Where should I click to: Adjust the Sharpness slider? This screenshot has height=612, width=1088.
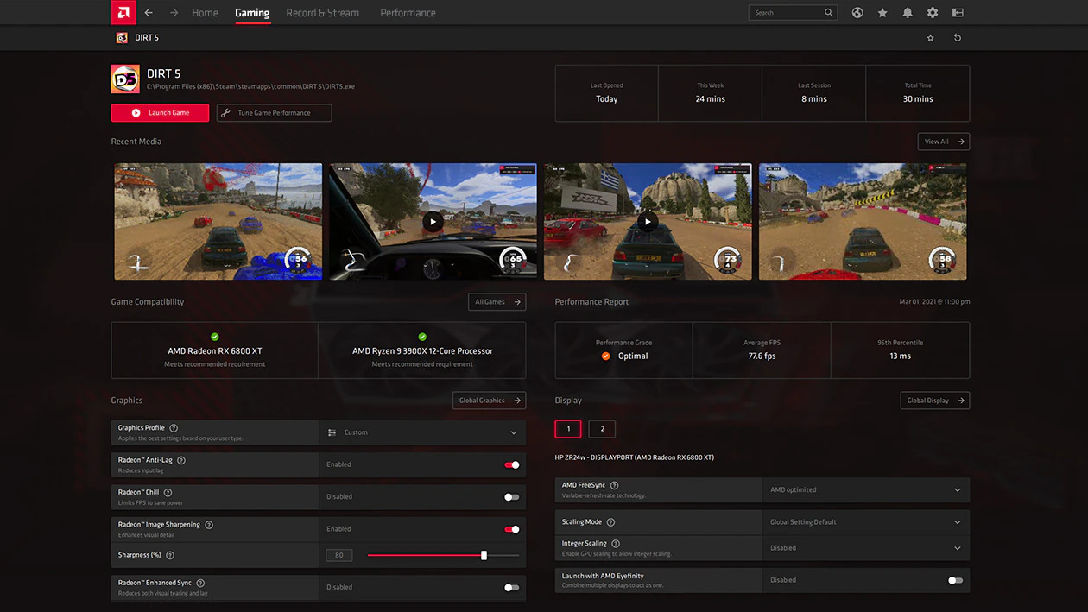pyautogui.click(x=483, y=555)
